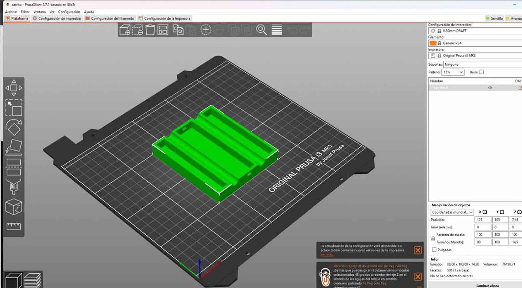Screen dimensions: 522x288
Task: Click the Add instance plus icon
Action: click(206, 30)
